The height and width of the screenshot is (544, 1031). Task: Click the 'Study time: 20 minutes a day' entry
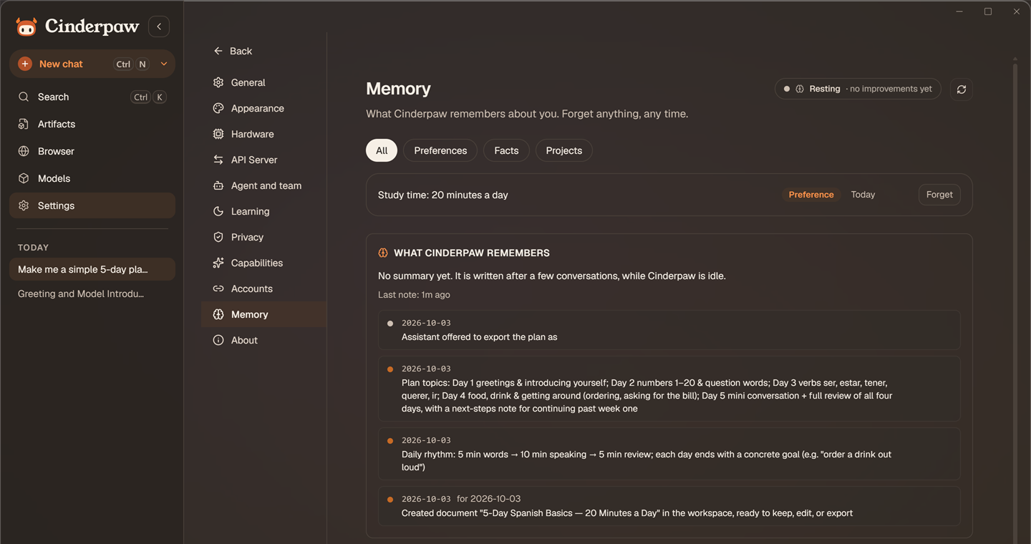click(x=669, y=195)
